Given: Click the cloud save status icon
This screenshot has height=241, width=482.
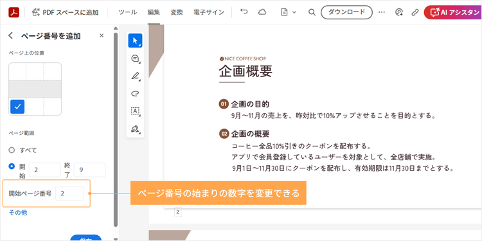Looking at the screenshot, I should pos(262,12).
